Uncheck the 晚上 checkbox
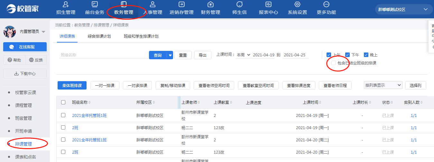434x162 pixels. [366, 55]
